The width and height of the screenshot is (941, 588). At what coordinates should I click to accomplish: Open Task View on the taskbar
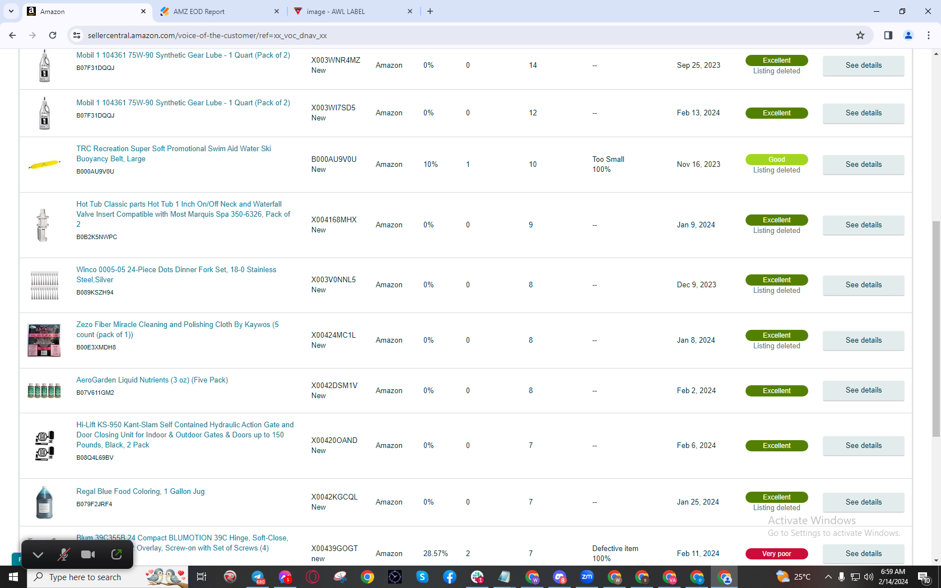tap(202, 577)
